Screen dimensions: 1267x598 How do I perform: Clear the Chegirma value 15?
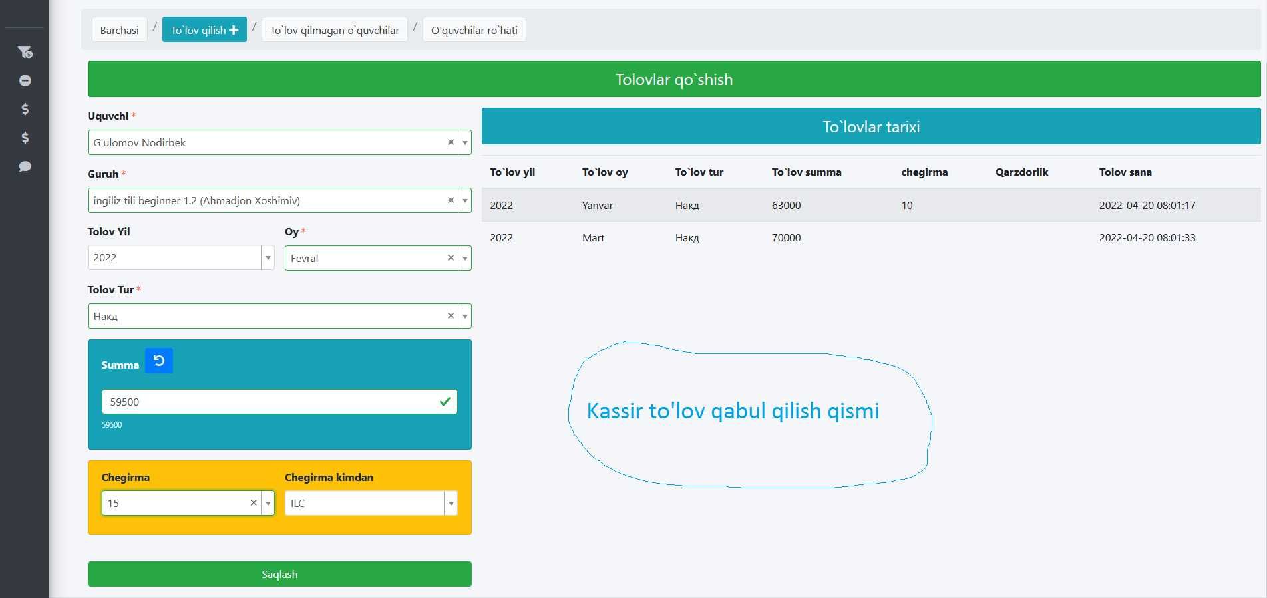coord(254,503)
